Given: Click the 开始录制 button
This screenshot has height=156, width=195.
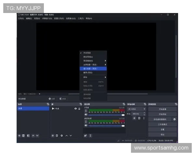Looking at the screenshot, I should 162,114.
